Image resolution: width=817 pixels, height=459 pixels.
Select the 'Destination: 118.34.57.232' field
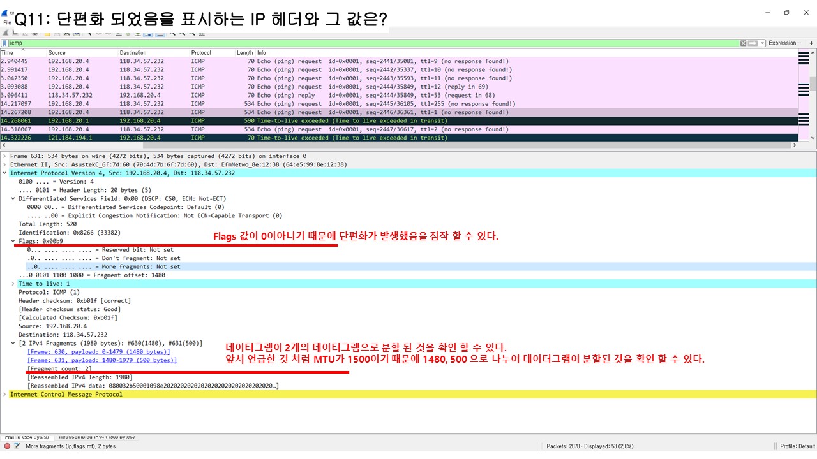click(63, 335)
